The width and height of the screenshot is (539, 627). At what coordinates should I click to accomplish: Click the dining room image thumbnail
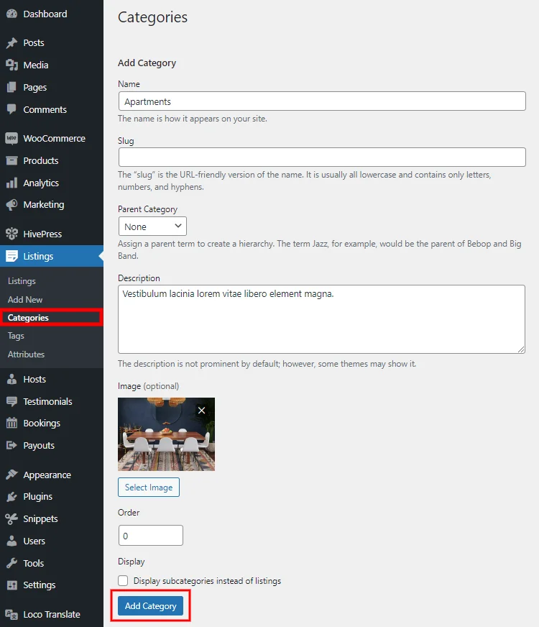click(166, 434)
